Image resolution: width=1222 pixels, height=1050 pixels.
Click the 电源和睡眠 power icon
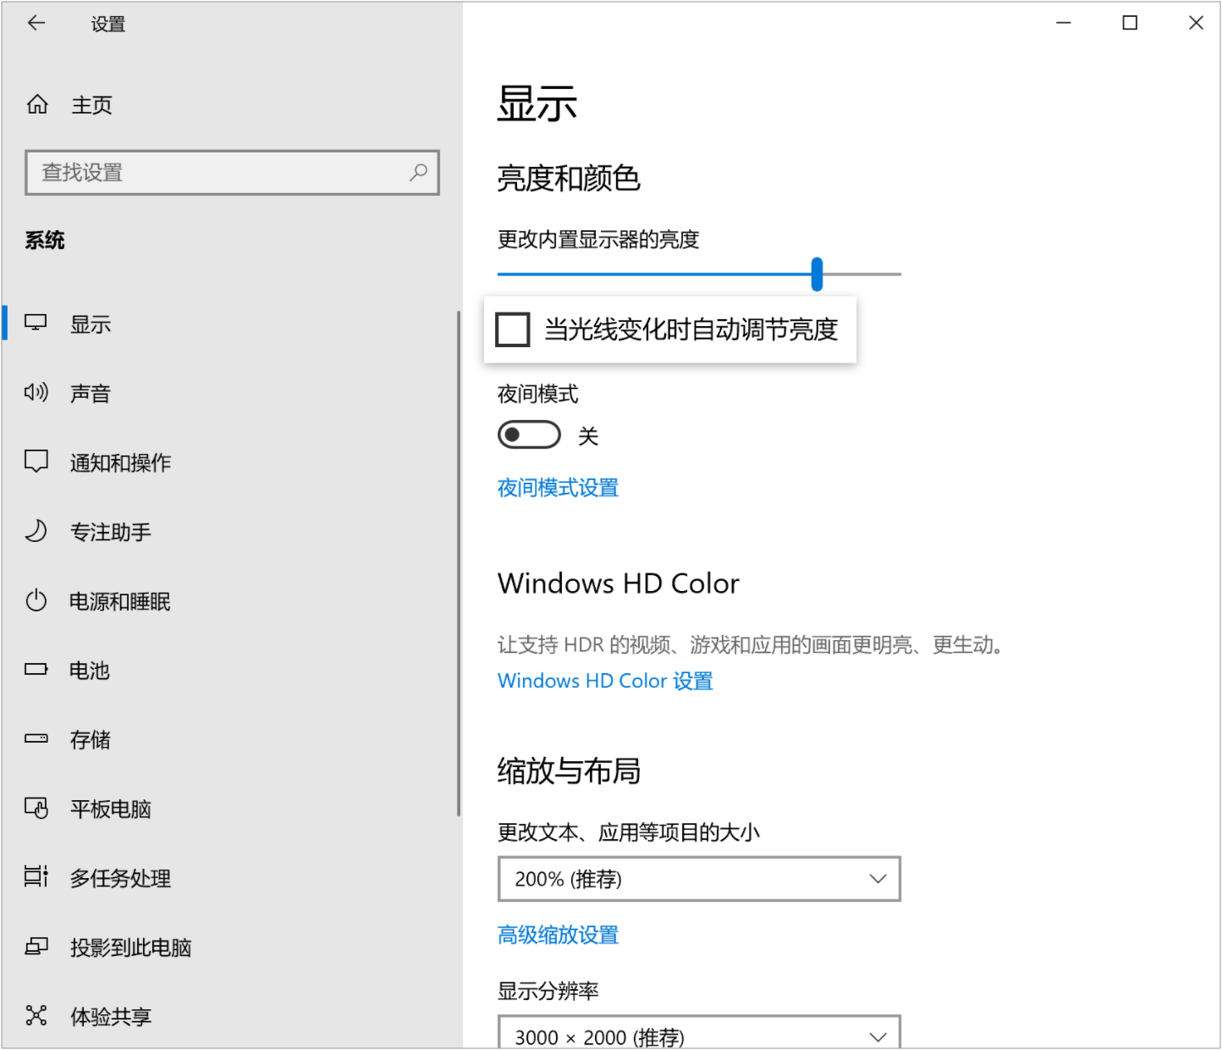click(x=36, y=600)
